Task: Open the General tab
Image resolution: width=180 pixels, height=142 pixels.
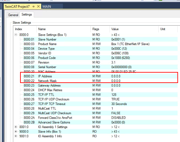Action: [x=13, y=15]
